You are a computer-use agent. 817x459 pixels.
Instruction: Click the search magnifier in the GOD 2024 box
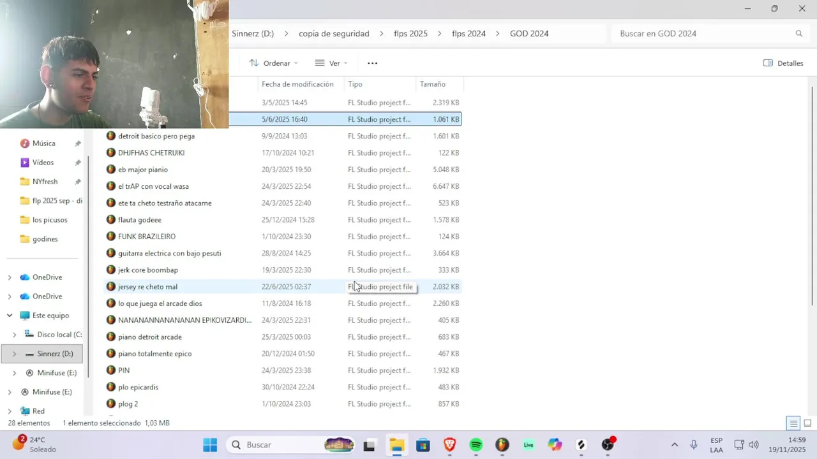pos(798,34)
